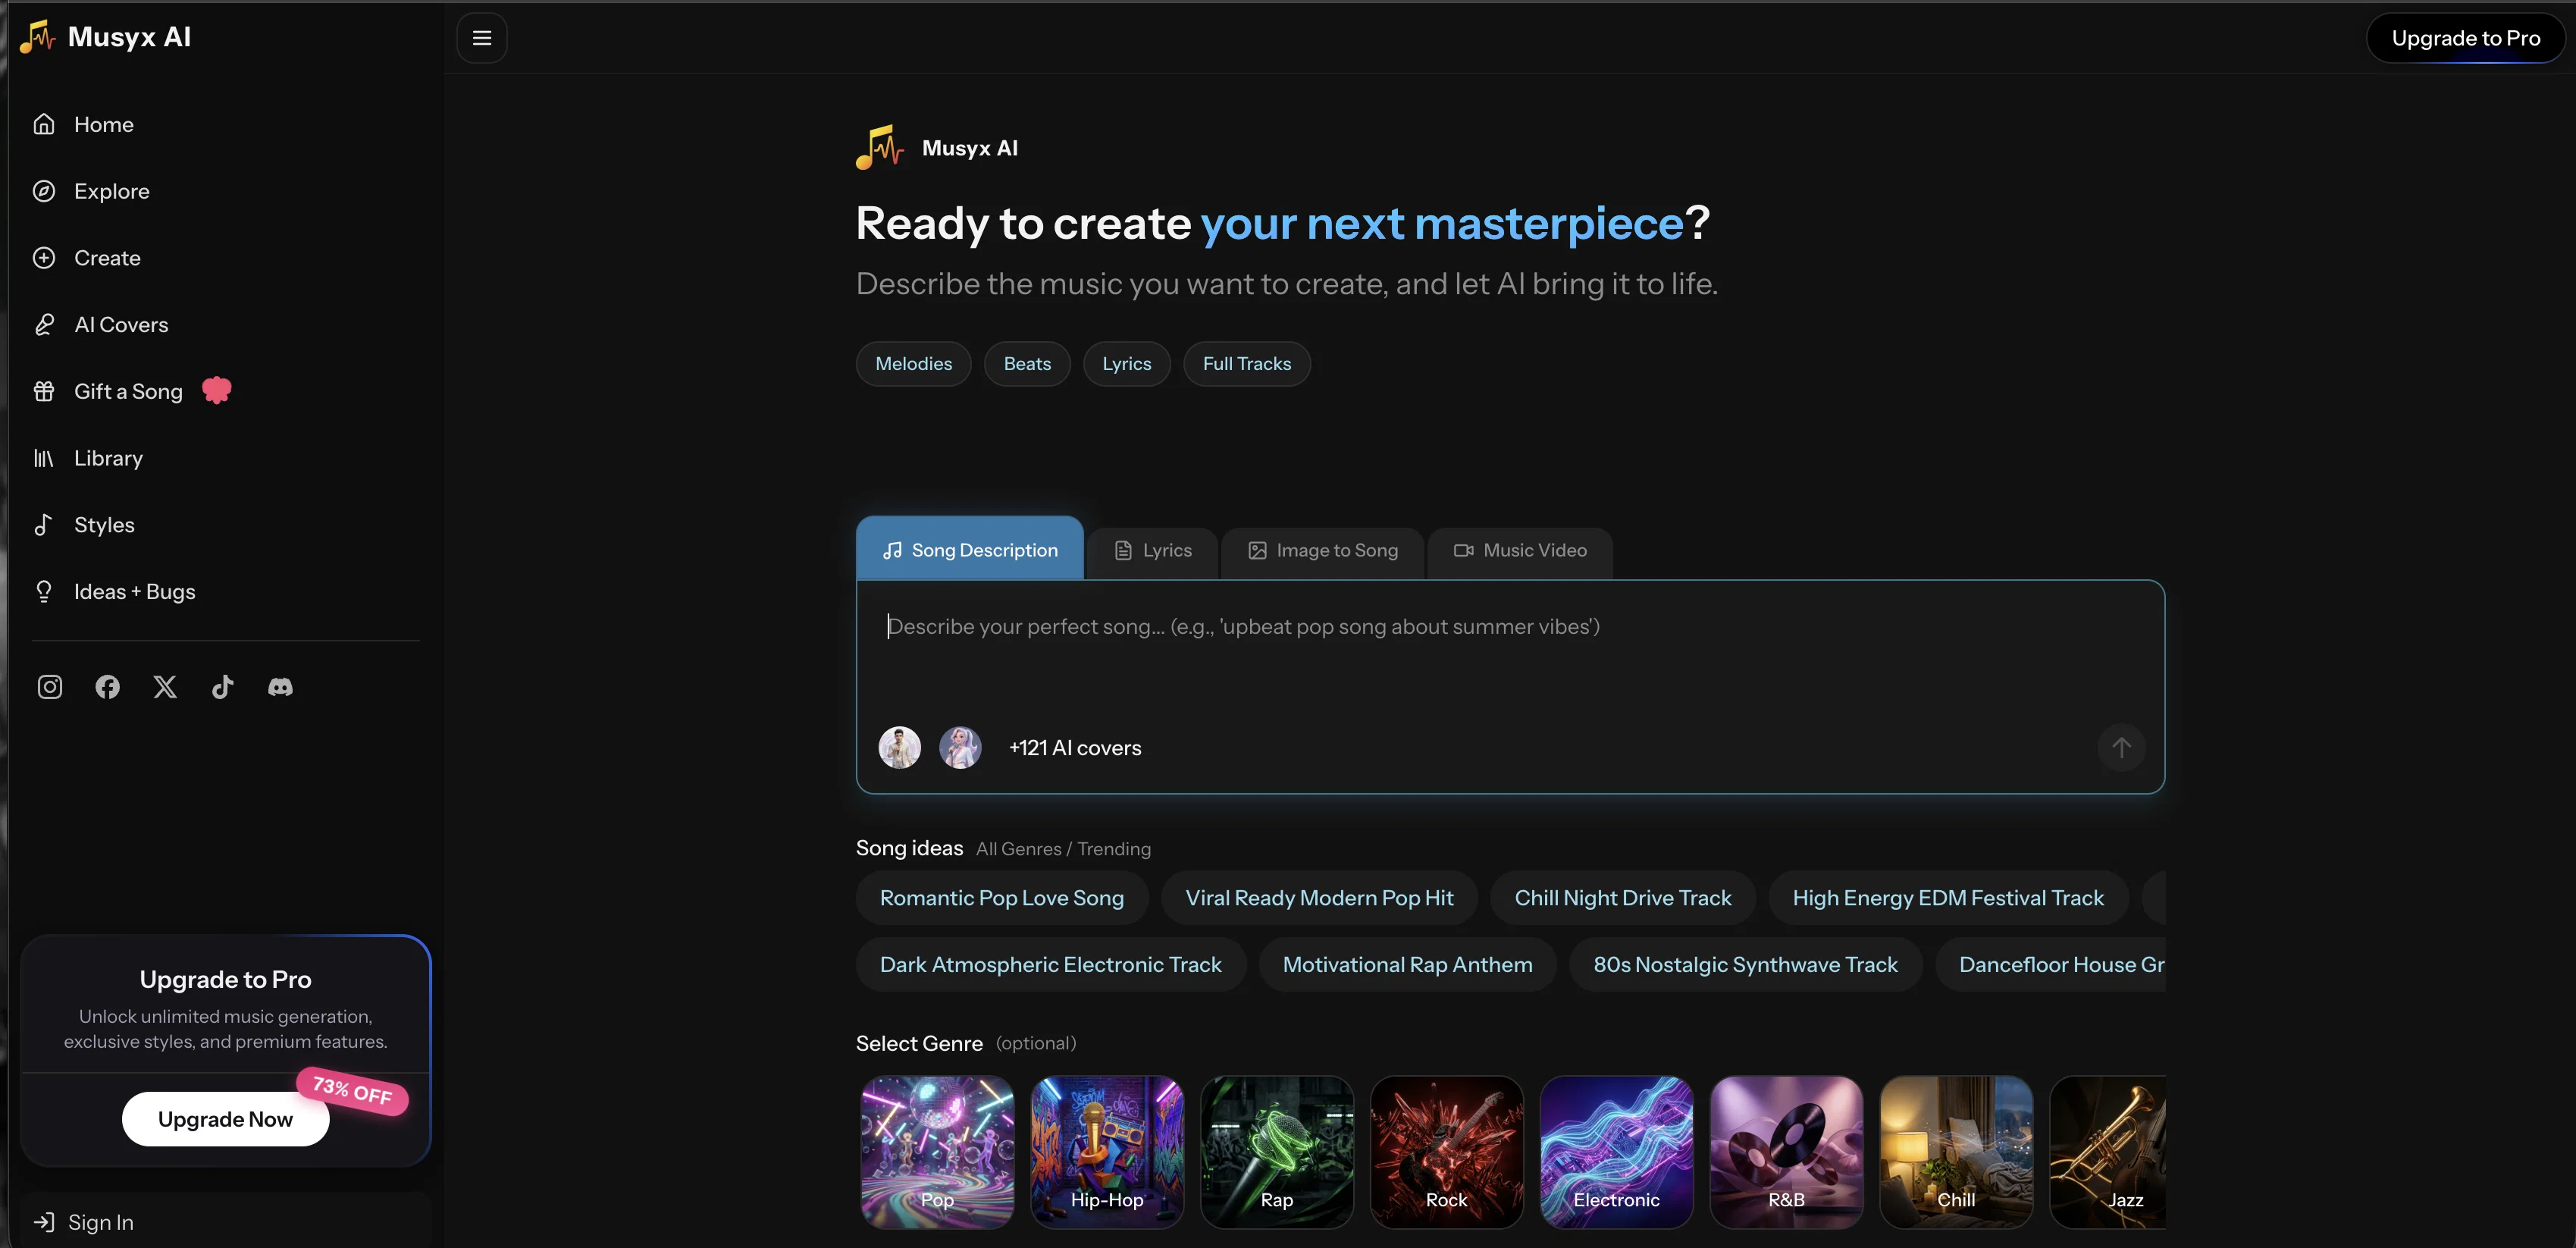Open X (Twitter) social link
Image resolution: width=2576 pixels, height=1248 pixels.
coord(165,687)
